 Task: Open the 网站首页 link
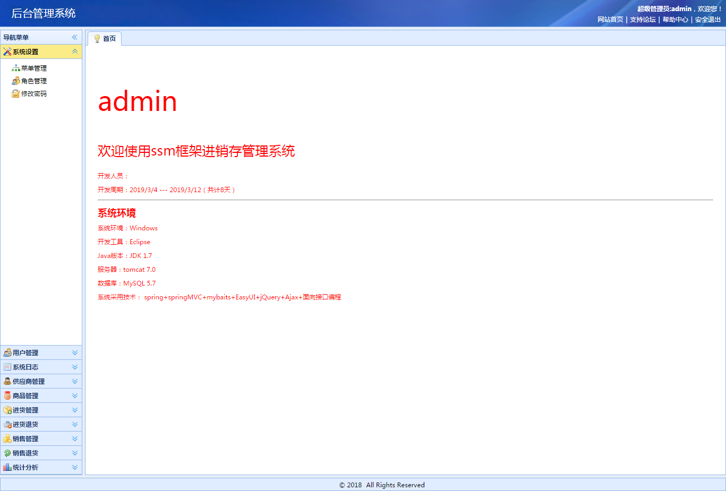610,20
